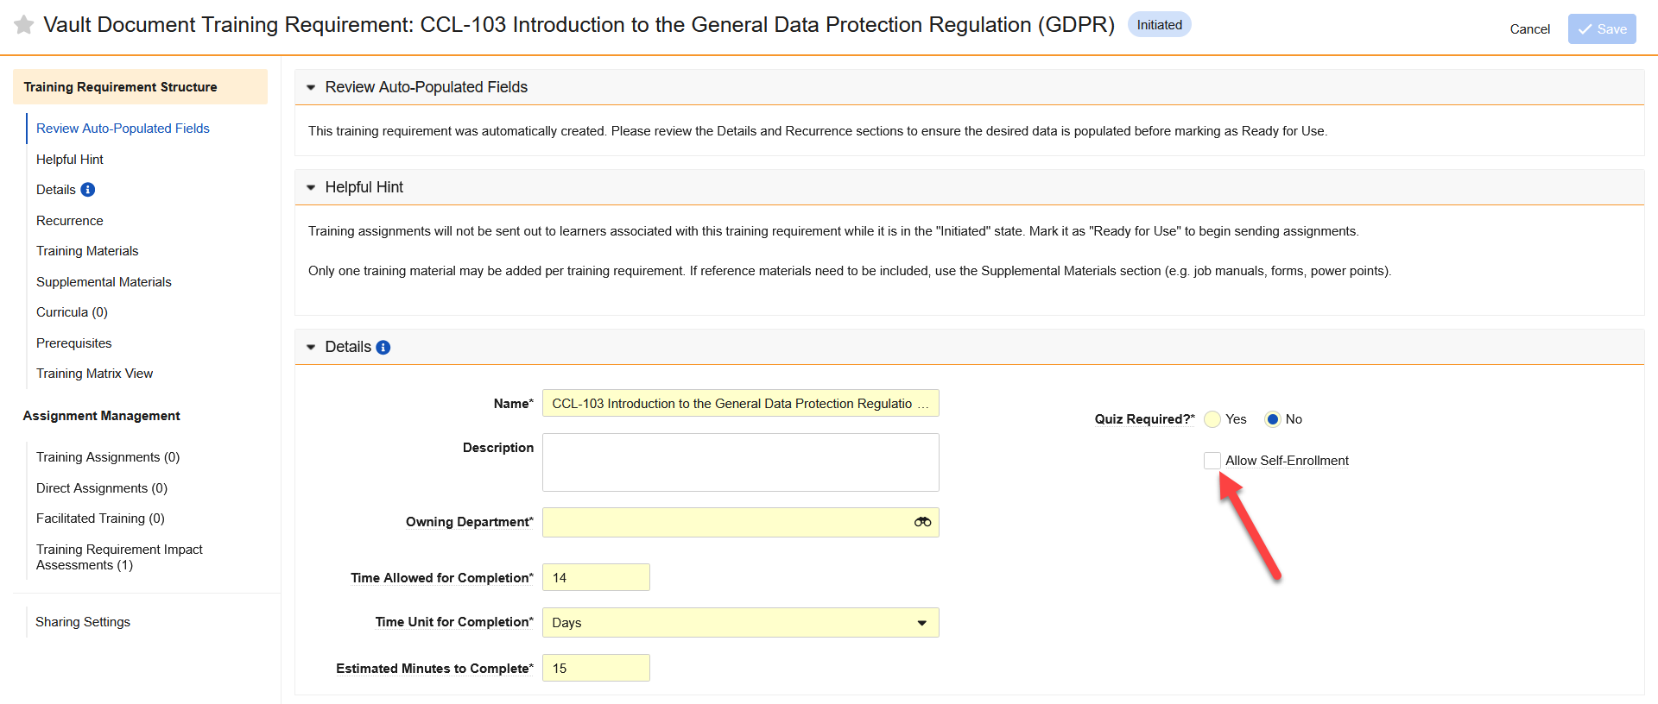
Task: Click the Assignment Management heading
Action: pos(101,416)
